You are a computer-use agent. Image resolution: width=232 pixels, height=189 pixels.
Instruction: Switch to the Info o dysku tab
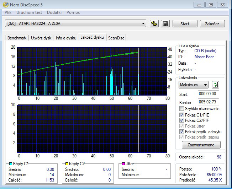pos(66,38)
